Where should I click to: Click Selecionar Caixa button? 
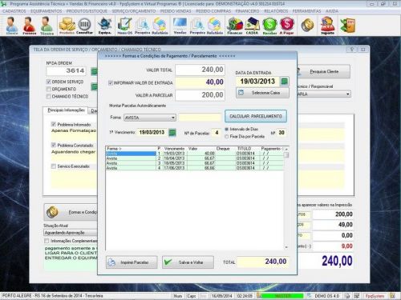(262, 93)
